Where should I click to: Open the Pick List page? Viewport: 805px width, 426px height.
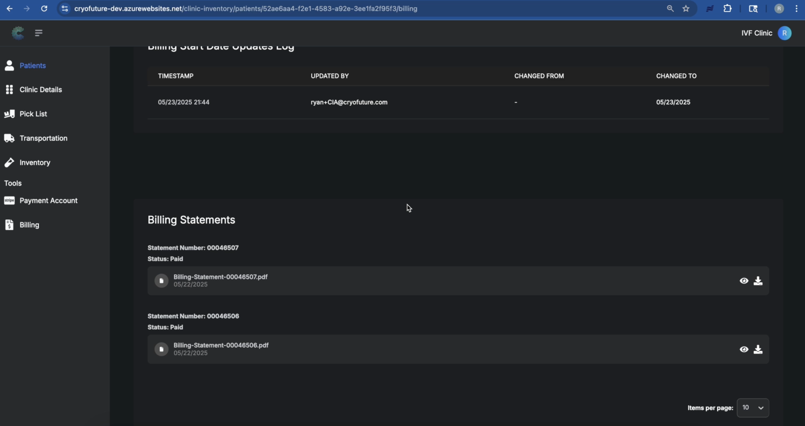click(33, 114)
